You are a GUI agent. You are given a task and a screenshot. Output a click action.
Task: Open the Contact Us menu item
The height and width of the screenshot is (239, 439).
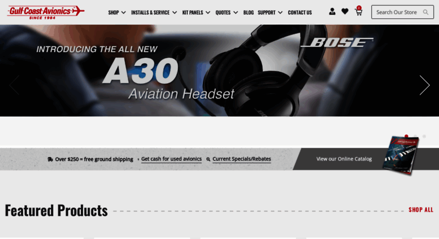coord(299,12)
